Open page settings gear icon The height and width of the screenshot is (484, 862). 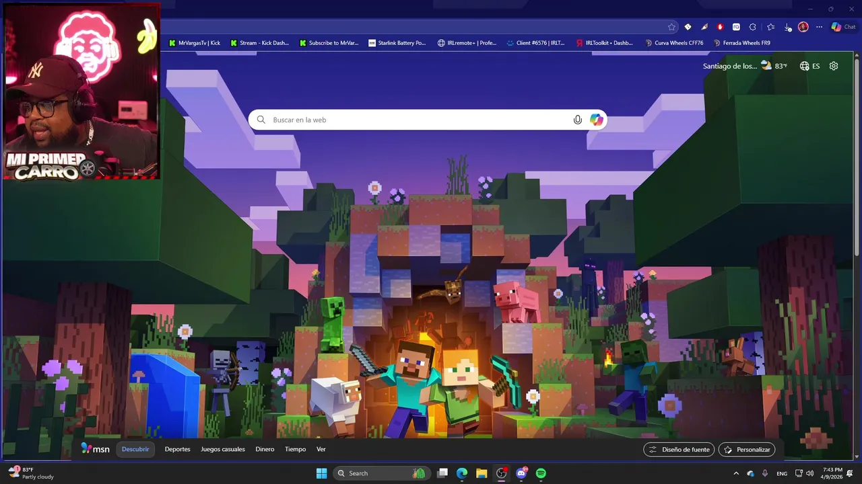[834, 66]
